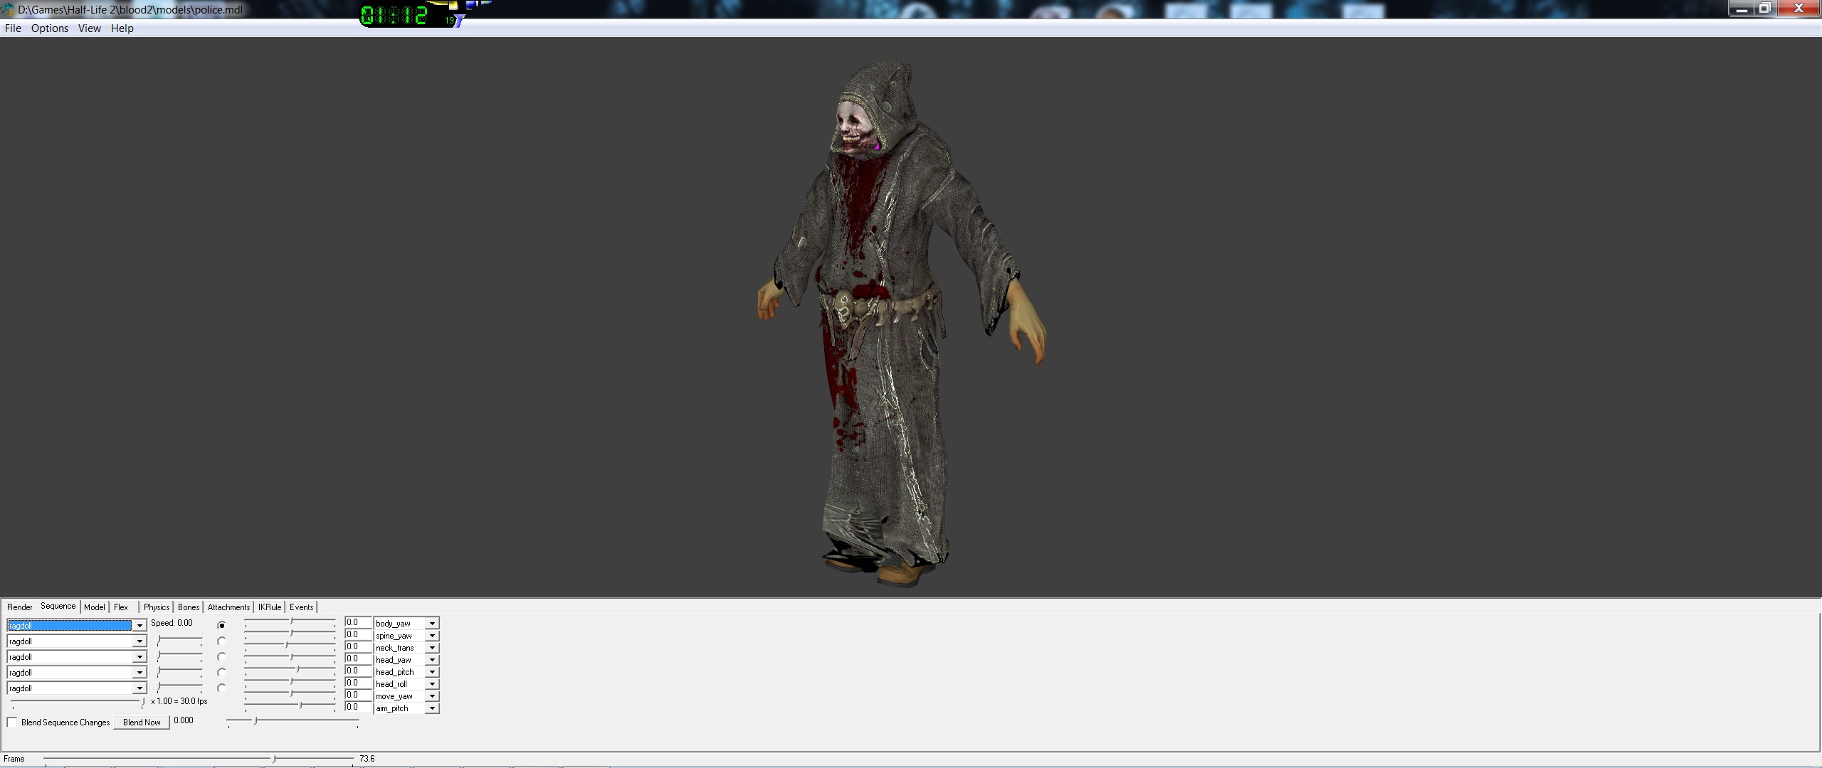The width and height of the screenshot is (1822, 768).
Task: Open the Attachments tab
Action: pos(228,607)
